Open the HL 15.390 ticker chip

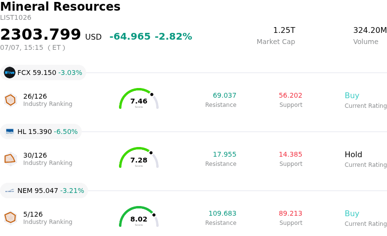[x=41, y=132]
